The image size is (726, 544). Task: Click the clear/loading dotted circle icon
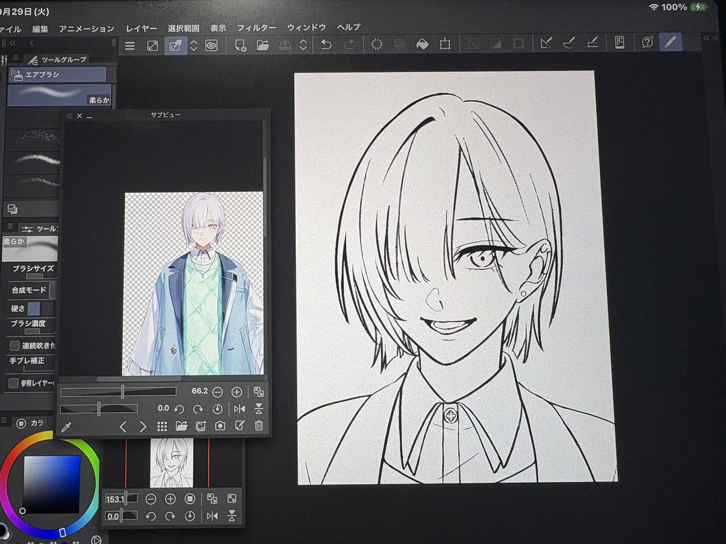[x=377, y=44]
